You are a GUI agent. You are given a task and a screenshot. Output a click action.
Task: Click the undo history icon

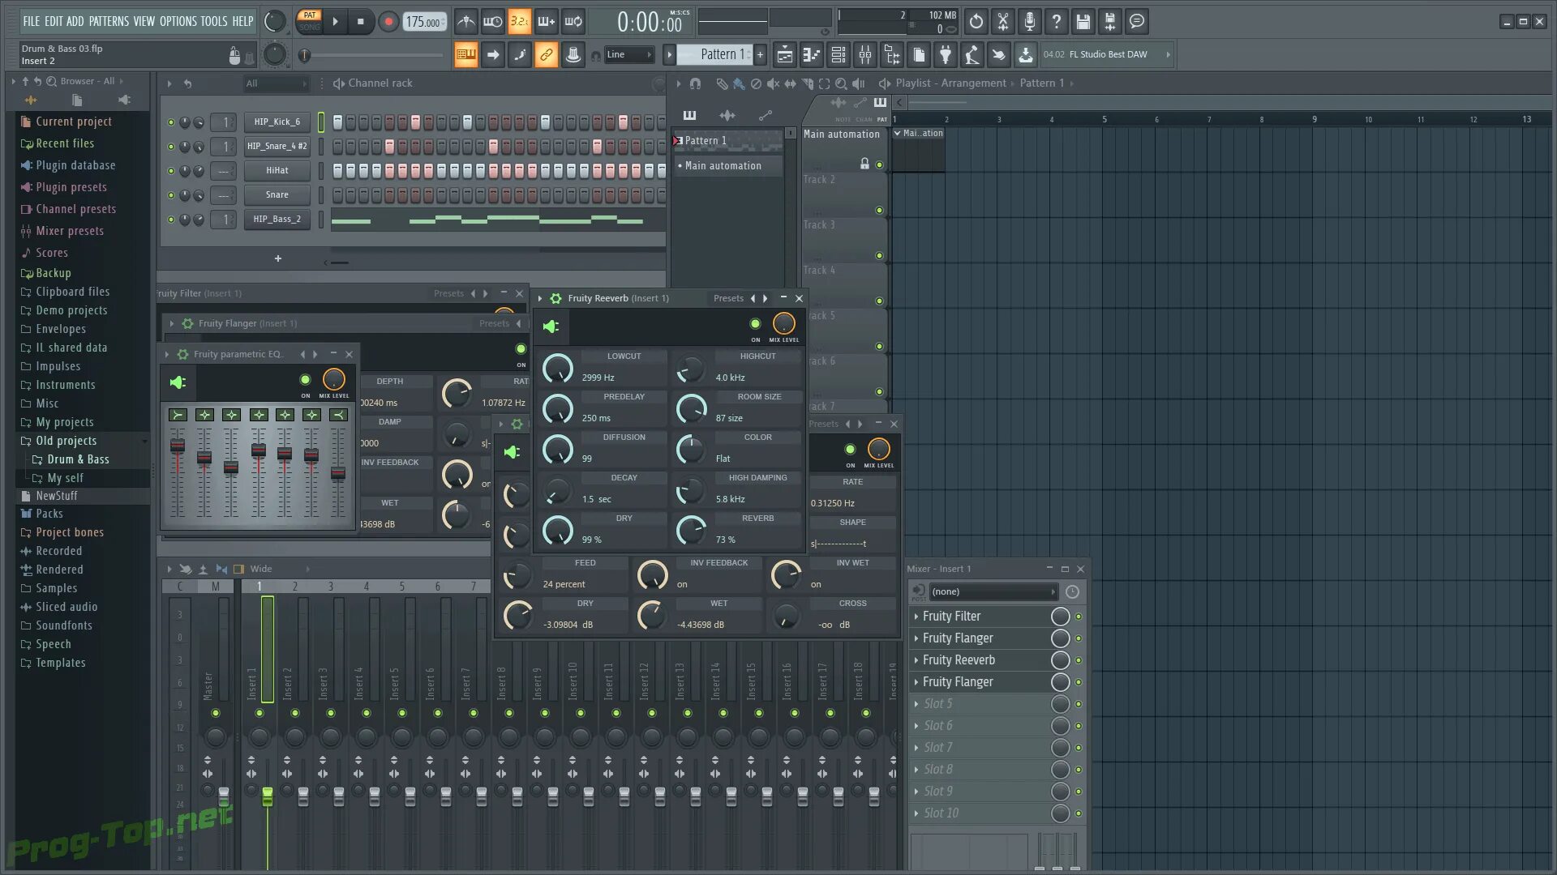tap(976, 22)
